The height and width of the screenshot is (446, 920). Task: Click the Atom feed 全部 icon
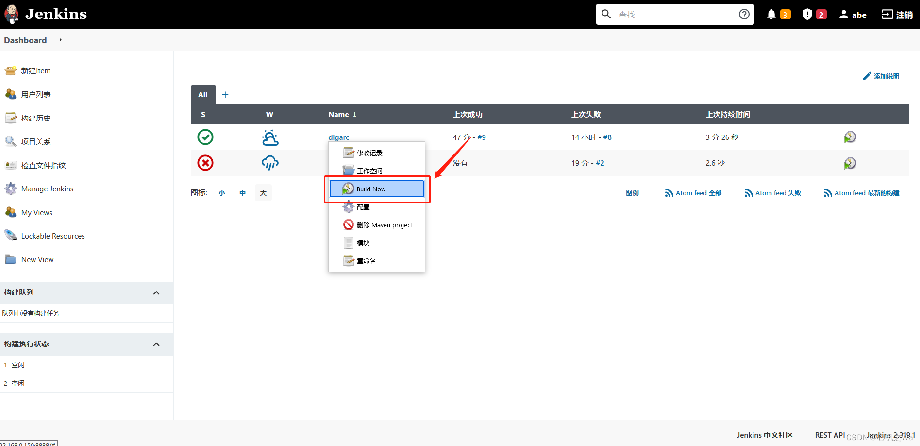click(x=669, y=192)
